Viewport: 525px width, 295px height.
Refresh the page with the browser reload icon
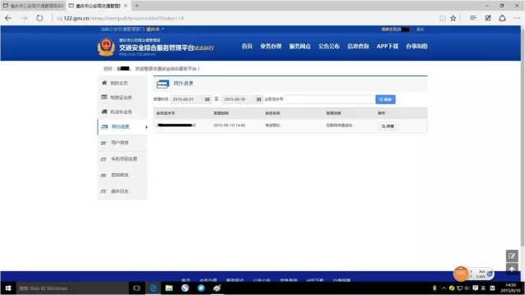click(39, 18)
